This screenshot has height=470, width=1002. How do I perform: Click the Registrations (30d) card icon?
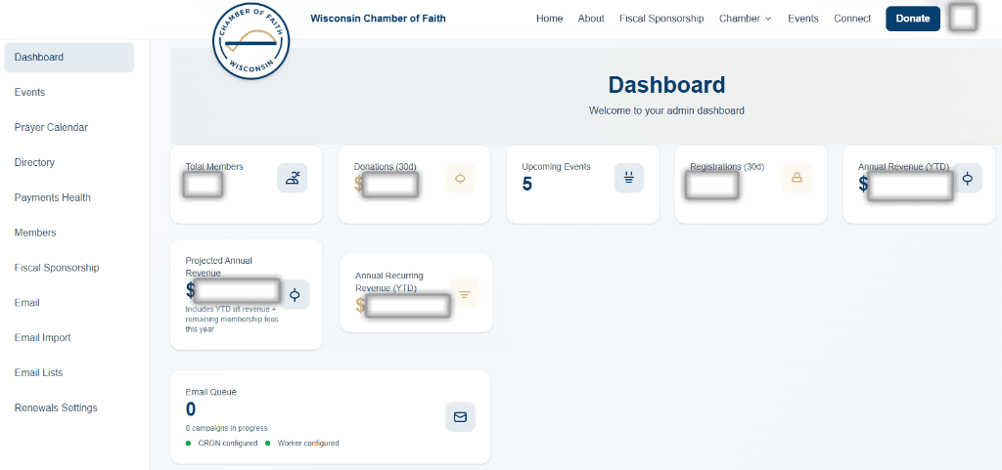pyautogui.click(x=797, y=178)
